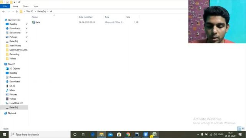Open the Share ribbon tab
This screenshot has width=246, height=138.
click(26, 6)
